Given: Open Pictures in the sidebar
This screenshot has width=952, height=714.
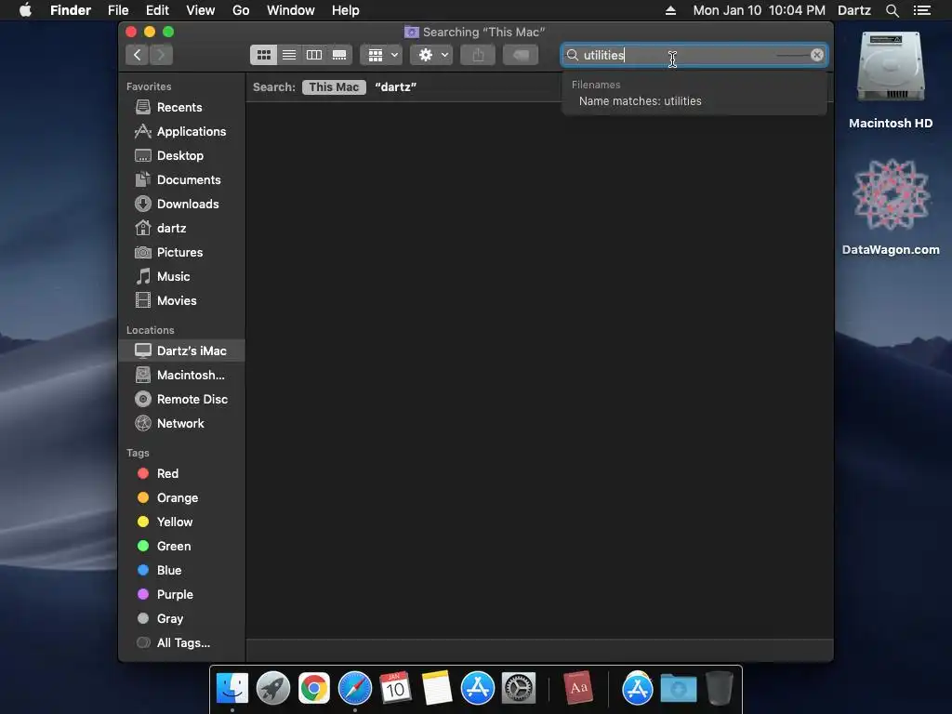Looking at the screenshot, I should coord(181,253).
